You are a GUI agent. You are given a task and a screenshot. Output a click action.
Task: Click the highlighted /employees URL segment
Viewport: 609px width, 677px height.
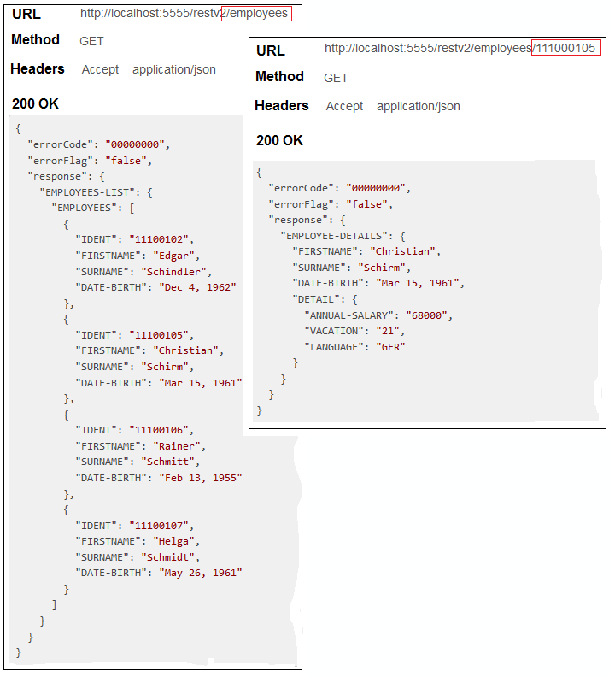pyautogui.click(x=256, y=14)
